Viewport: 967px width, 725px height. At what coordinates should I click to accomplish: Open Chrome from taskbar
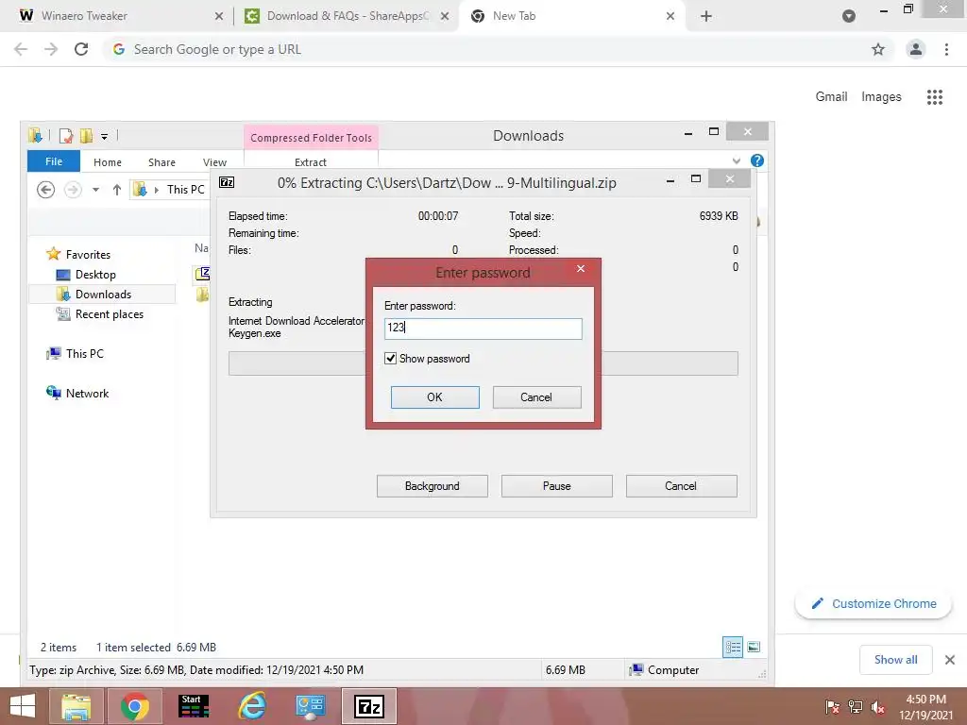134,706
